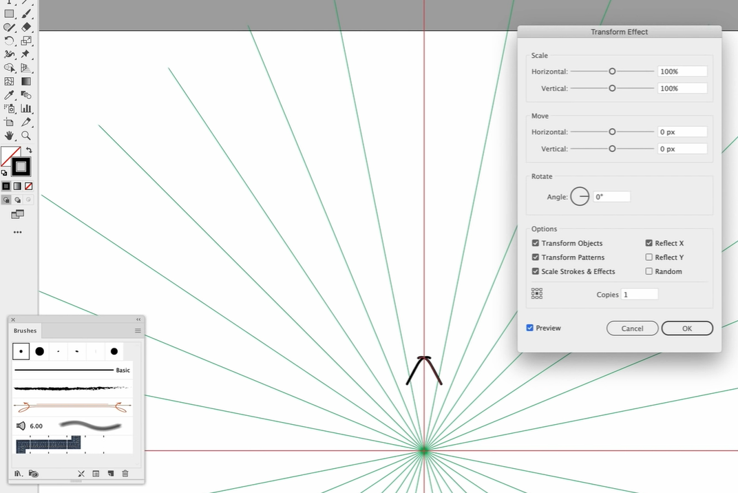Image resolution: width=738 pixels, height=493 pixels.
Task: Open the Brushes panel menu
Action: click(138, 331)
